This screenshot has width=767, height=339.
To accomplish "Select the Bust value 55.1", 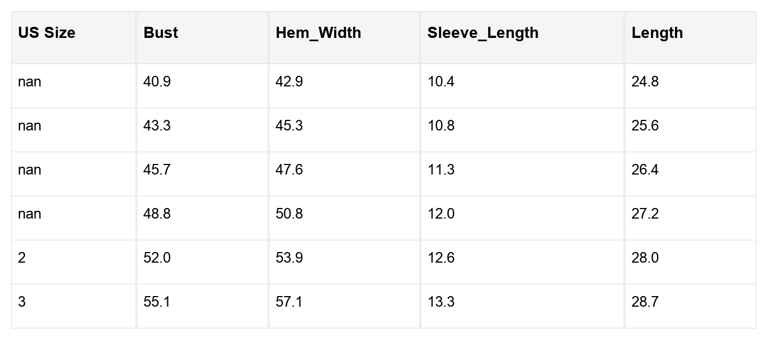I will point(157,302).
